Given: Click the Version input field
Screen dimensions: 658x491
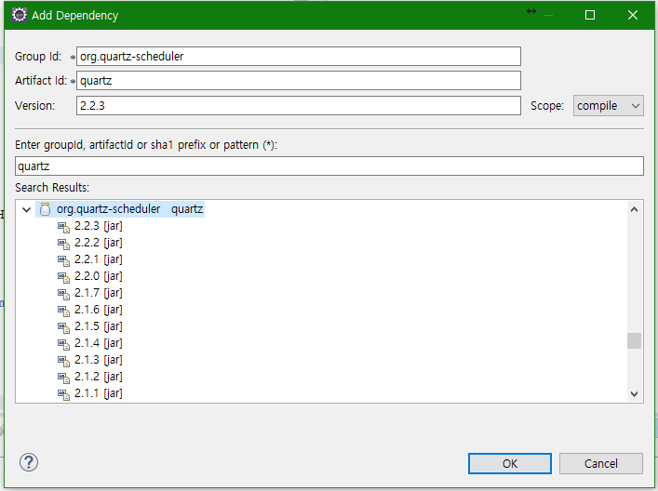Looking at the screenshot, I should (299, 106).
